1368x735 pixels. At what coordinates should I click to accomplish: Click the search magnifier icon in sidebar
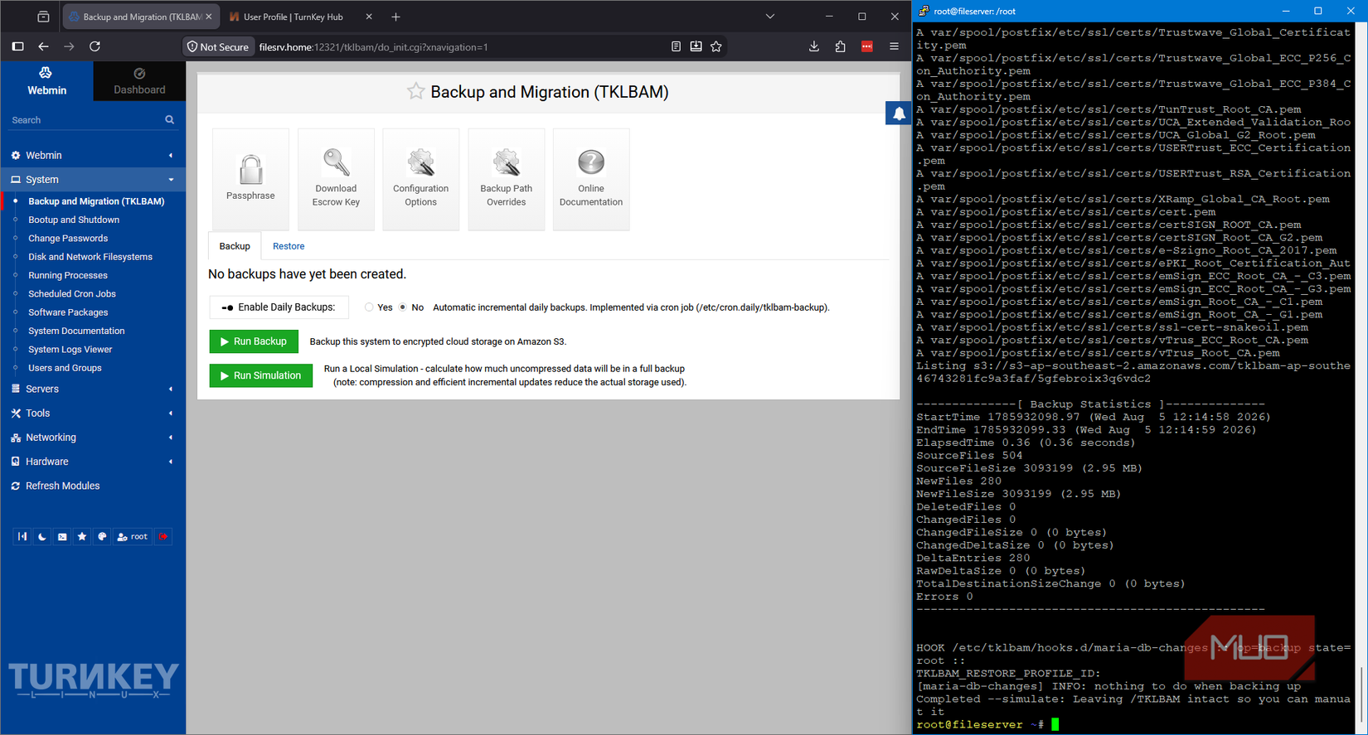click(x=170, y=120)
